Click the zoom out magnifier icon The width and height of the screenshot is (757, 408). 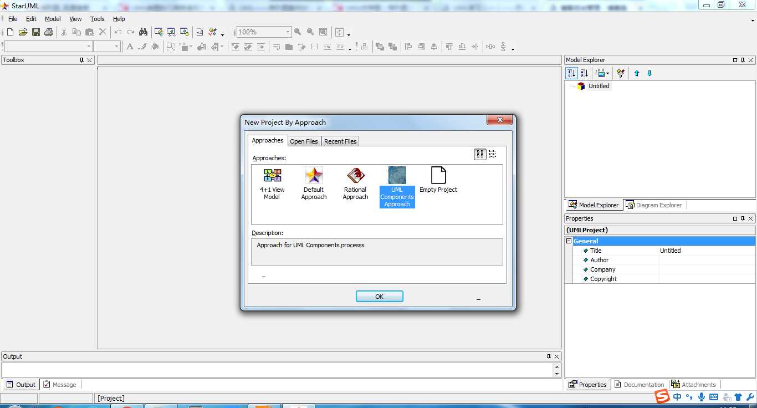310,32
